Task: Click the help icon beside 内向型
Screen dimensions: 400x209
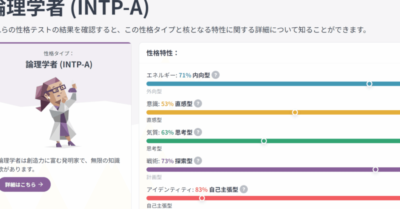Action: coord(215,75)
